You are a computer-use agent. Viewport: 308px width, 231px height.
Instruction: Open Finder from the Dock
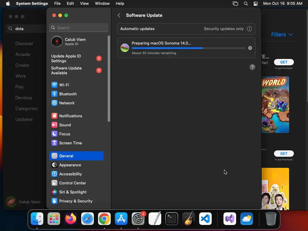pyautogui.click(x=37, y=219)
